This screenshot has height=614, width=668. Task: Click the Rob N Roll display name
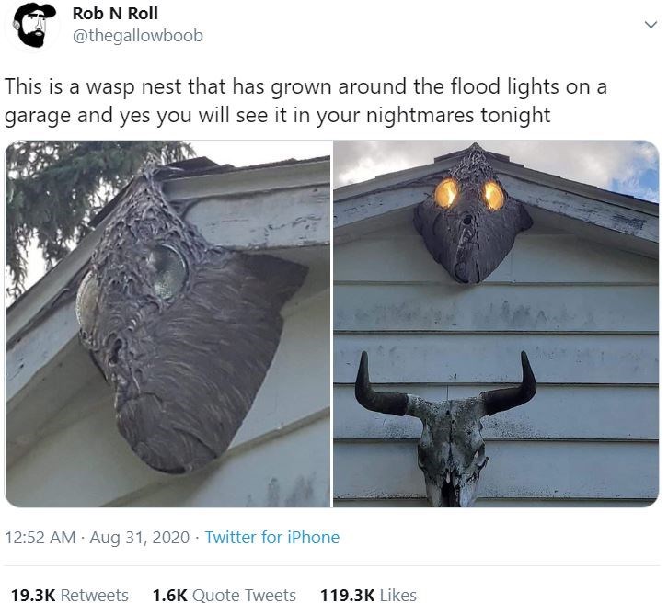pyautogui.click(x=115, y=14)
